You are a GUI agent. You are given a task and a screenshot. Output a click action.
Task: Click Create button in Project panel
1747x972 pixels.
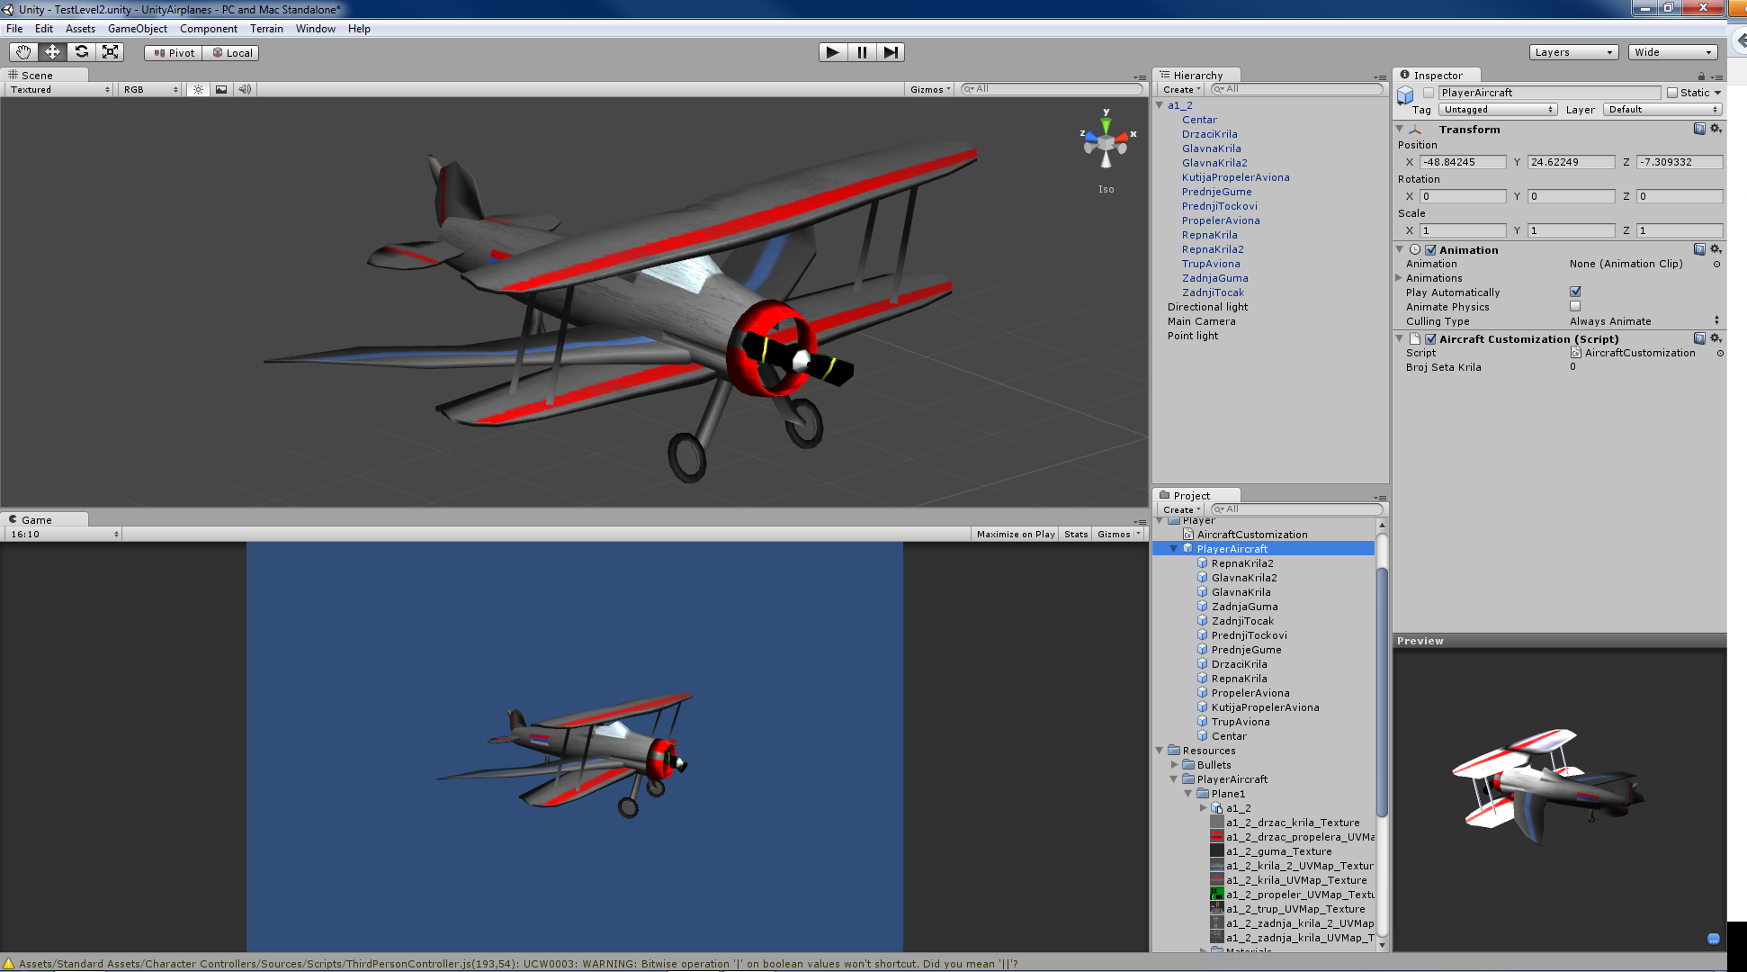tap(1181, 510)
